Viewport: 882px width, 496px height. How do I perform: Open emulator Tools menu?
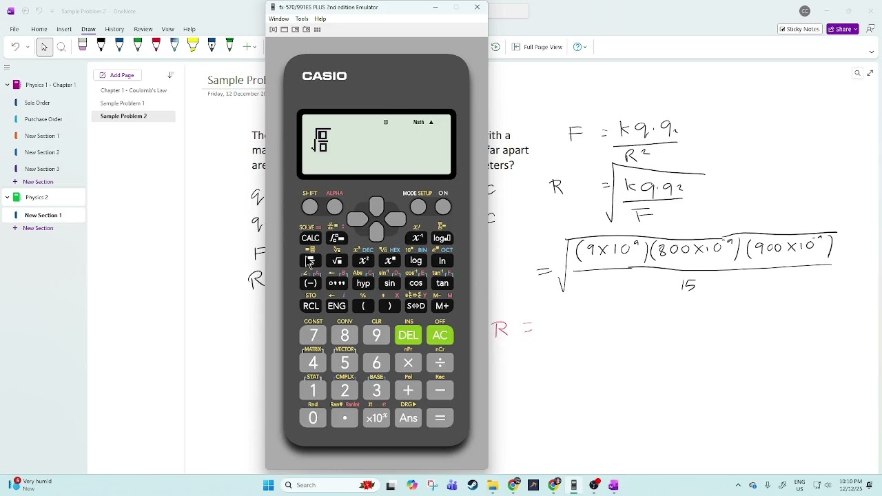(x=302, y=19)
